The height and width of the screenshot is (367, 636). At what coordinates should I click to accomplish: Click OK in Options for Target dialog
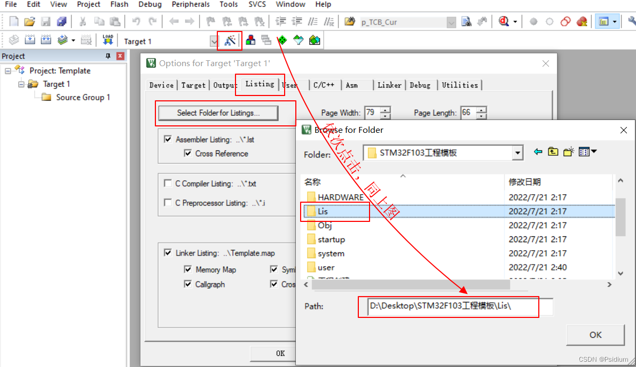280,353
